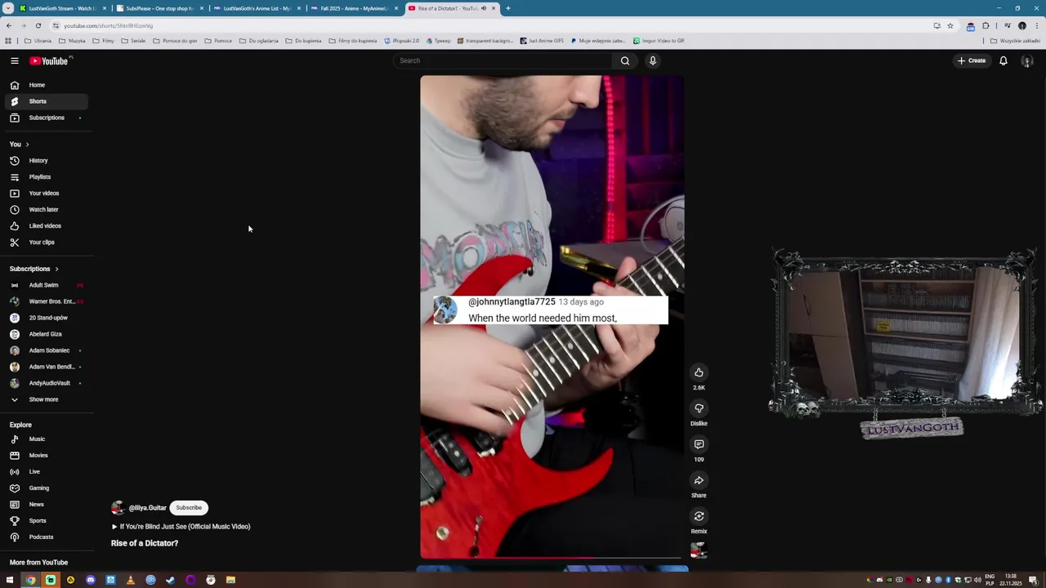Viewport: 1046px width, 588px height.
Task: Open Liked videos
Action: tap(46, 226)
